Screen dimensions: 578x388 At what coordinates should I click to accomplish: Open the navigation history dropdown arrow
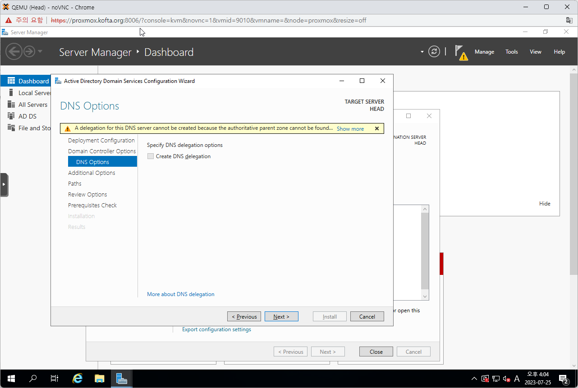pyautogui.click(x=40, y=52)
